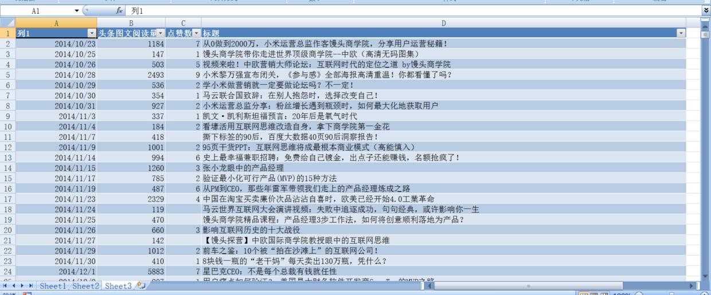711x295 pixels.
Task: Click the insert function fx icon
Action: click(119, 11)
